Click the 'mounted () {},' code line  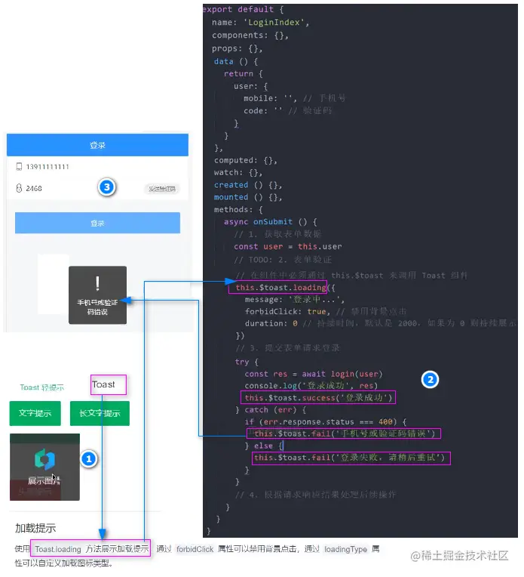tap(247, 197)
